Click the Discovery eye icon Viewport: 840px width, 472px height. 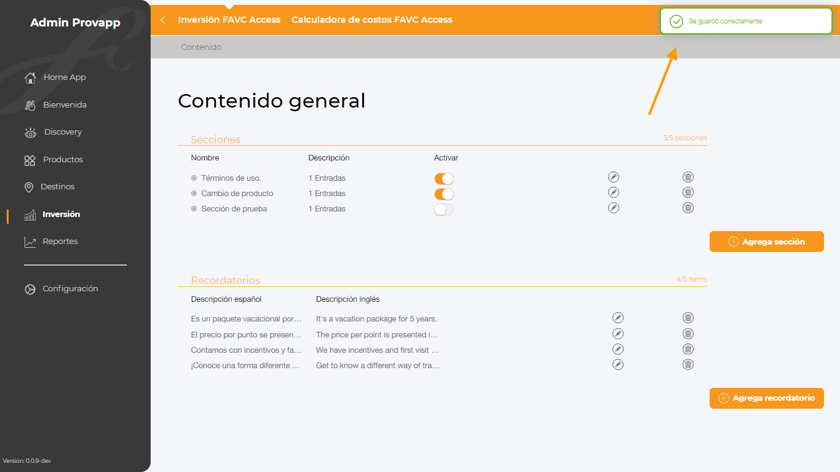click(30, 133)
